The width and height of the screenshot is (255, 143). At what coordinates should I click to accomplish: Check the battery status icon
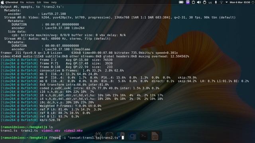[x=181, y=2]
